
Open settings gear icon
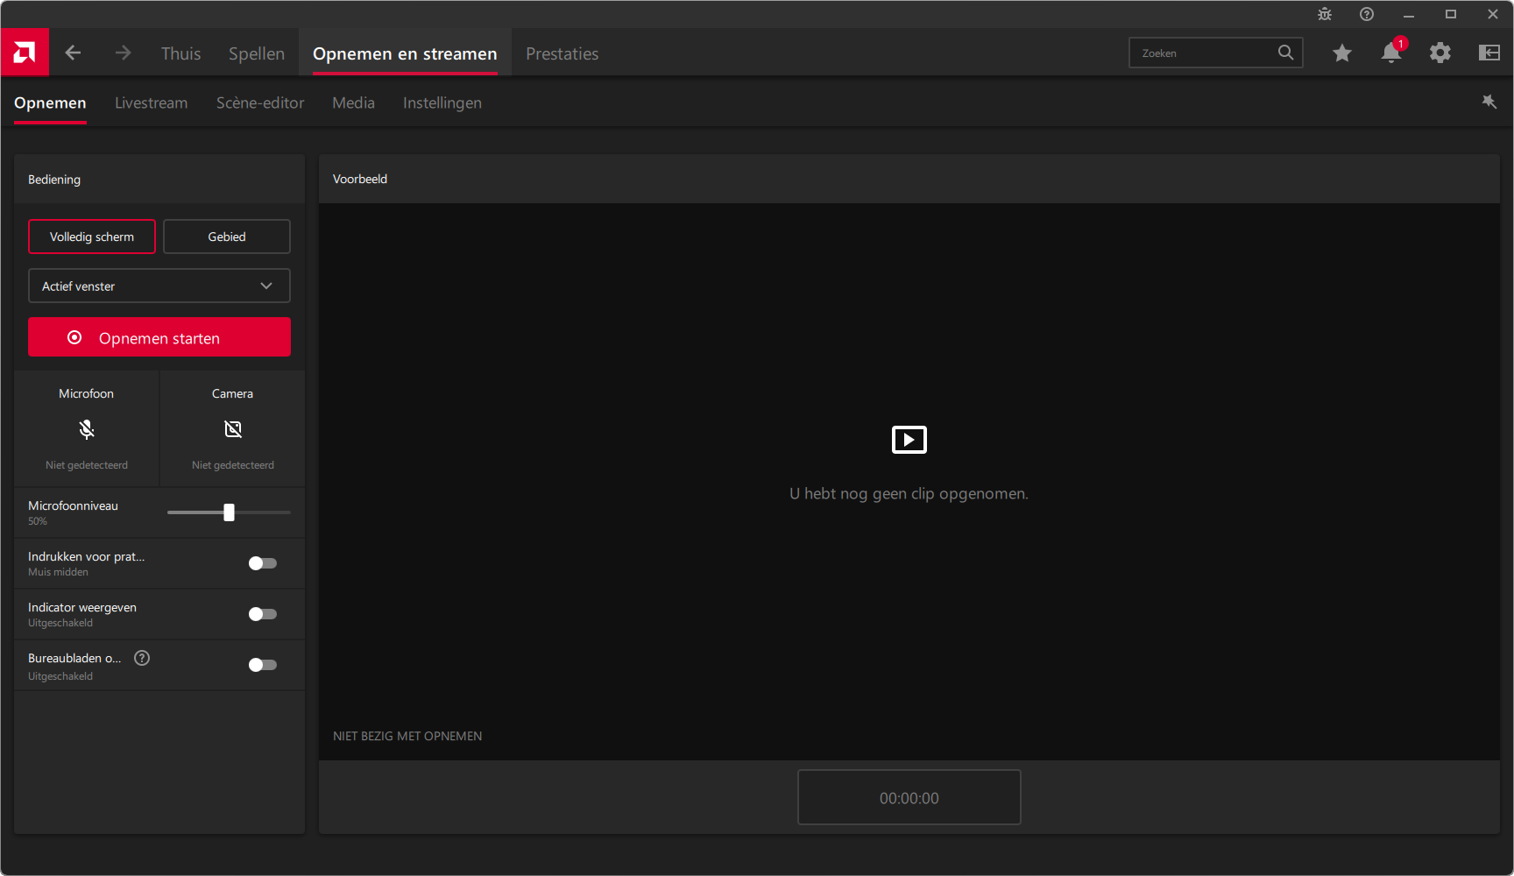pos(1440,53)
